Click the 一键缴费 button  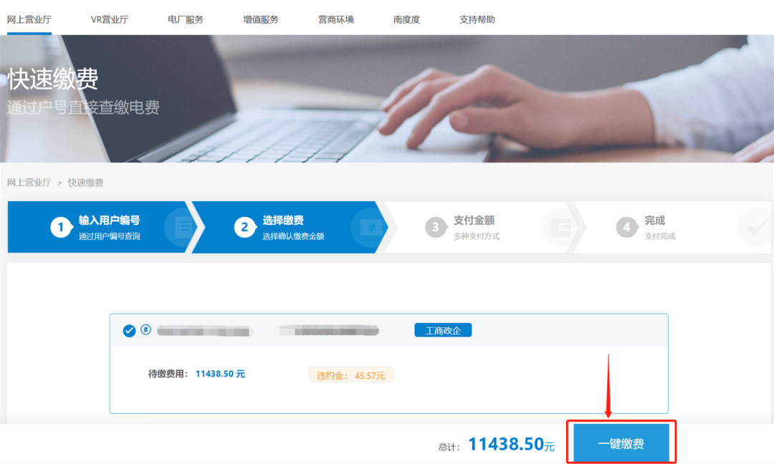point(621,444)
